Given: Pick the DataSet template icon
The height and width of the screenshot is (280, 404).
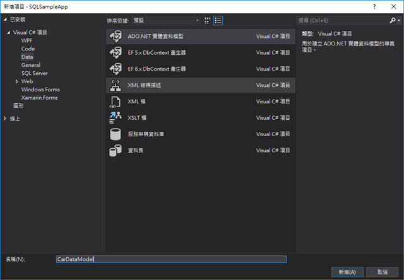Looking at the screenshot, I should pos(116,150).
